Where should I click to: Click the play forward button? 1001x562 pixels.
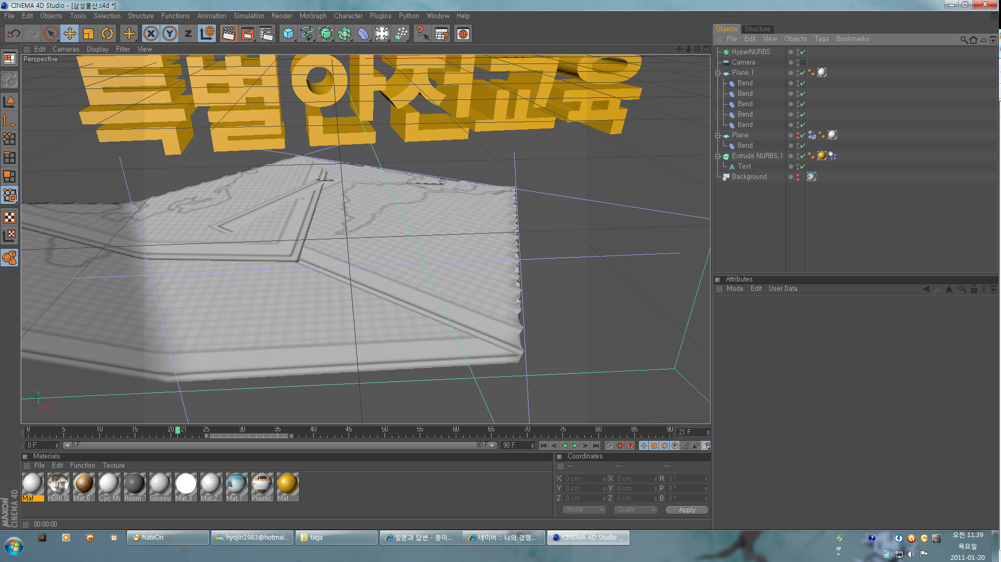[x=575, y=445]
